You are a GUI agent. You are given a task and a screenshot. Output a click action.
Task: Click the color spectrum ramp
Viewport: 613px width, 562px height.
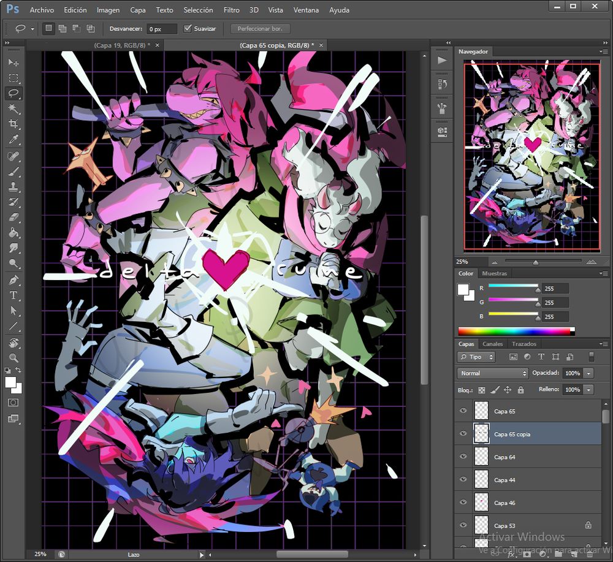[516, 332]
